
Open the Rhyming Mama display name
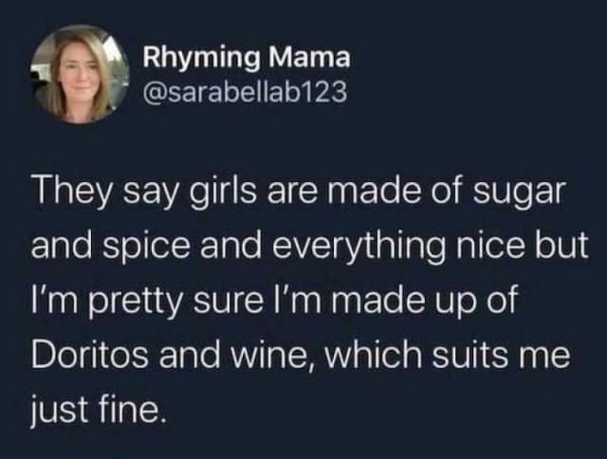tap(247, 58)
